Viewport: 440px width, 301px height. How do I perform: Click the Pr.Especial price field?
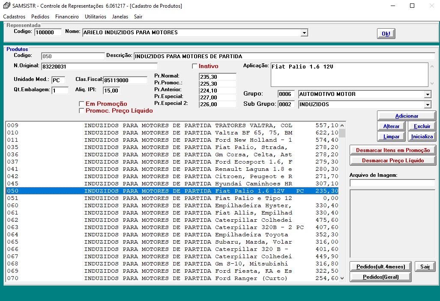coord(218,97)
